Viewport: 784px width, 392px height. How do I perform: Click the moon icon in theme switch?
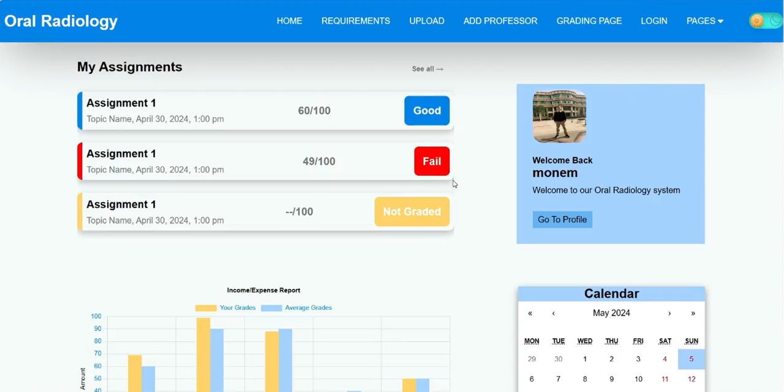point(775,21)
